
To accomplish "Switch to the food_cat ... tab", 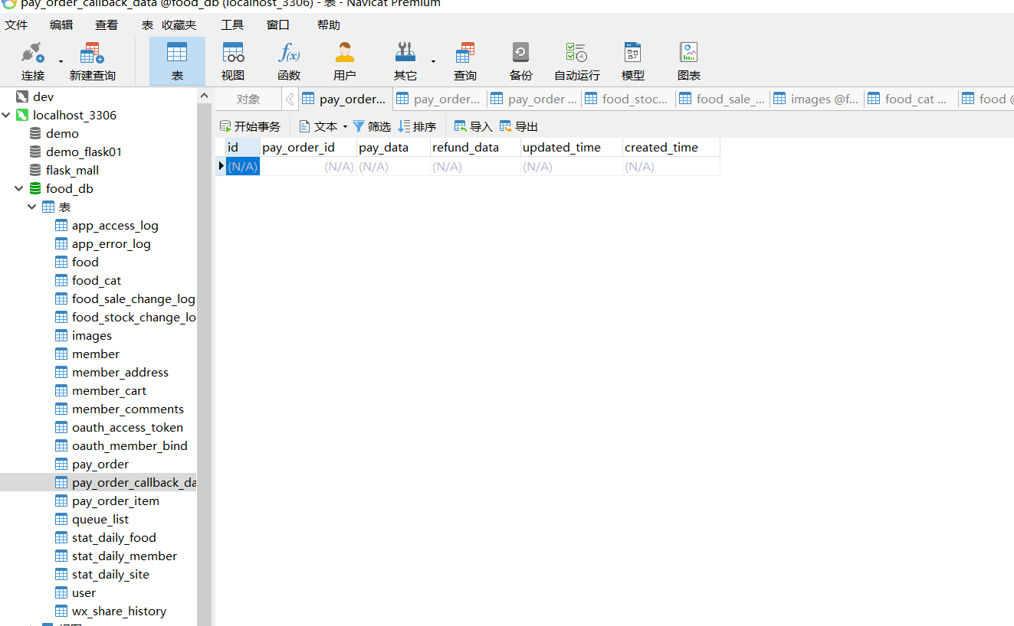I will pyautogui.click(x=911, y=99).
